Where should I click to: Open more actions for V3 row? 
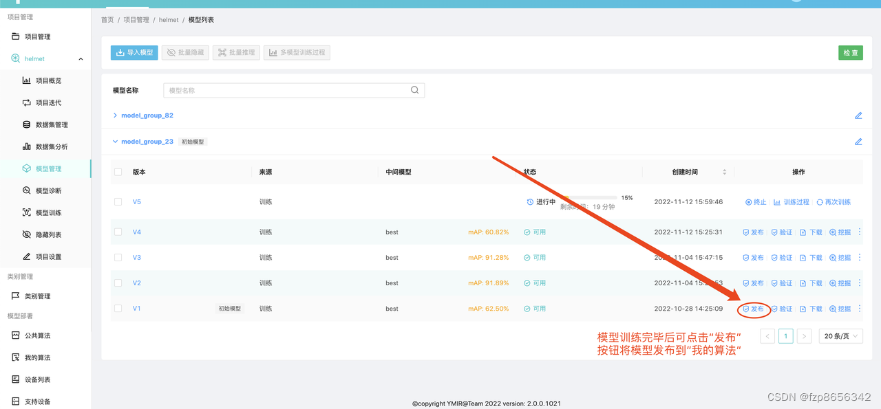coord(860,258)
